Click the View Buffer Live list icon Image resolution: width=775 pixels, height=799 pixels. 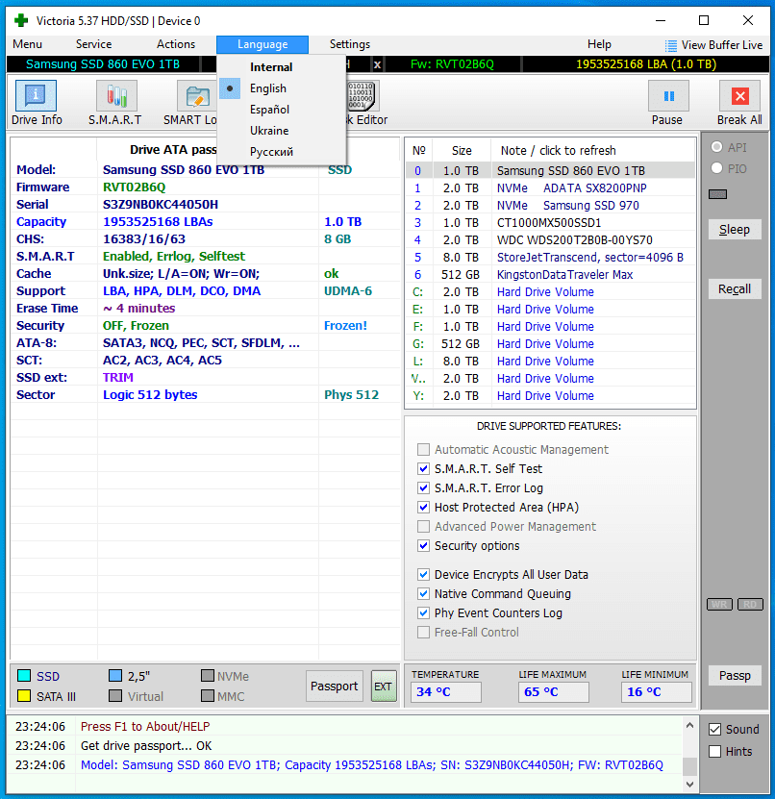(x=671, y=46)
